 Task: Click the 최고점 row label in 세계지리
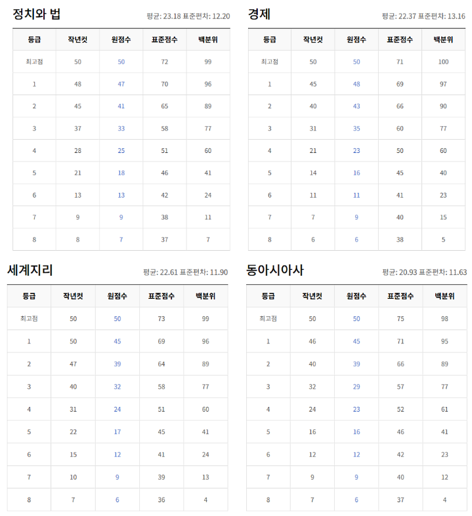click(29, 318)
